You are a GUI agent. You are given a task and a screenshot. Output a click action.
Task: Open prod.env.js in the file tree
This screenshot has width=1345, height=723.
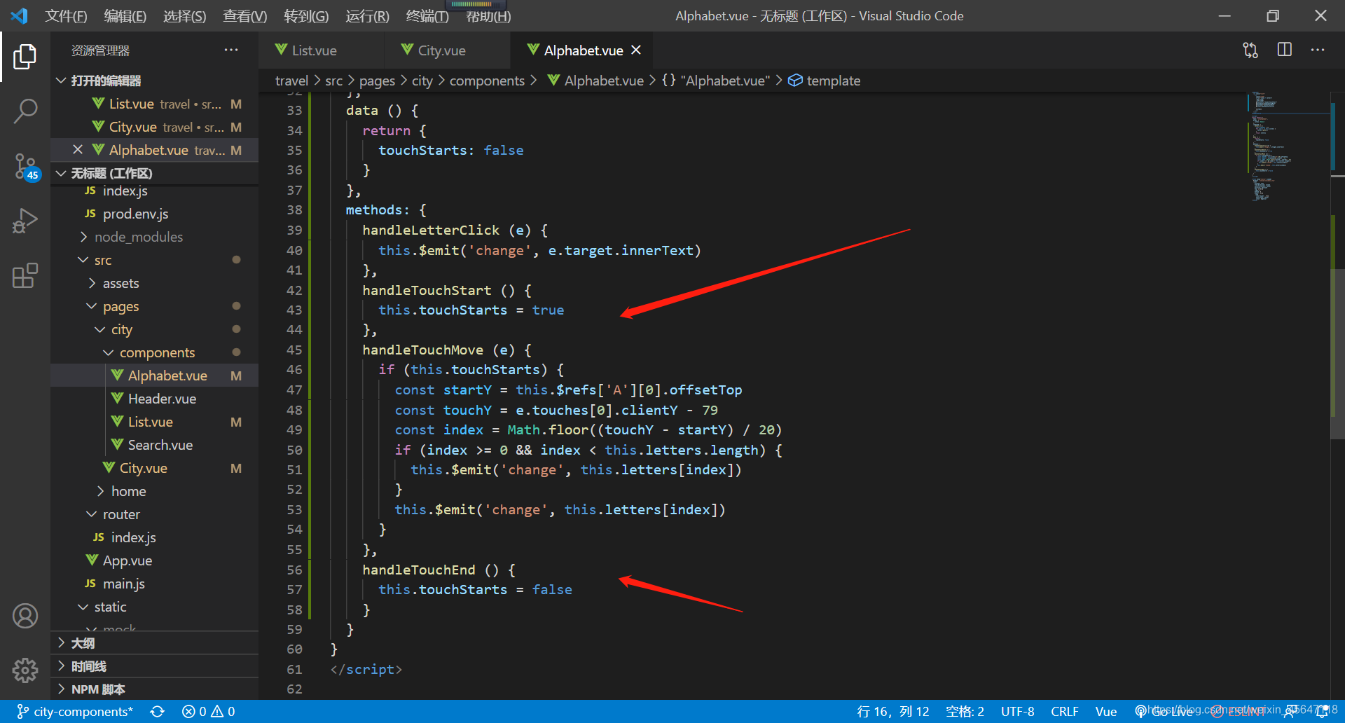click(x=155, y=214)
